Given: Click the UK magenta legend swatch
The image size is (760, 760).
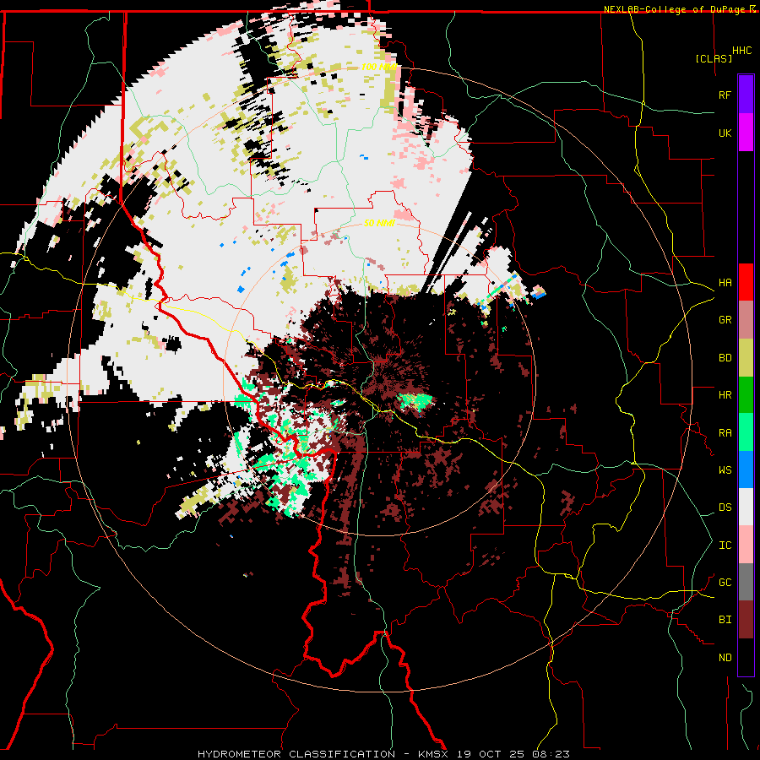Looking at the screenshot, I should tap(746, 133).
